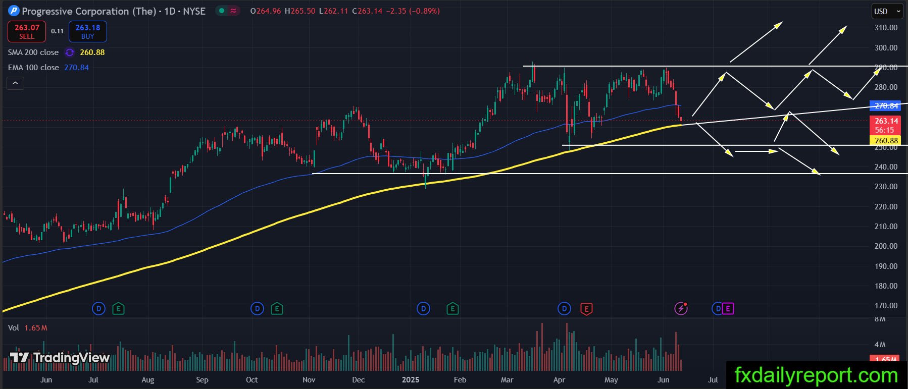
Task: Click the earnings marker in mid-October
Action: tap(276, 308)
